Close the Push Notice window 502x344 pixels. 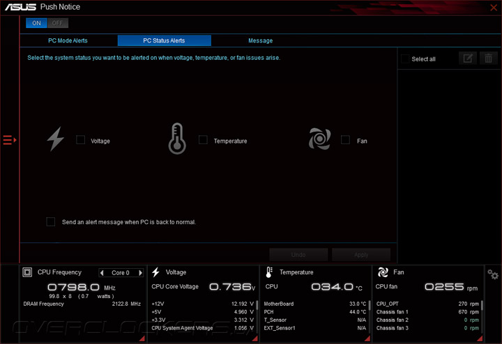coord(494,8)
